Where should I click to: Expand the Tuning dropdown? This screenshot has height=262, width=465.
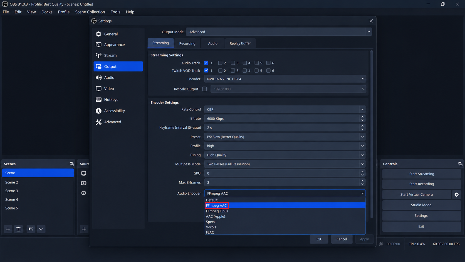(285, 155)
